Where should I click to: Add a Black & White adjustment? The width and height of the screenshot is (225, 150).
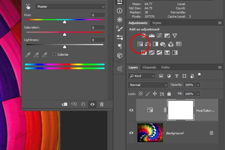pos(155,44)
